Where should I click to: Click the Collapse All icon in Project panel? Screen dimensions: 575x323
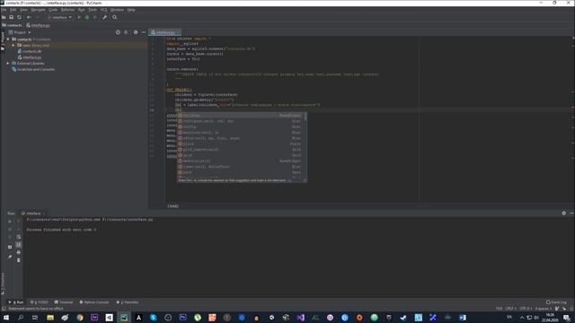[126, 32]
